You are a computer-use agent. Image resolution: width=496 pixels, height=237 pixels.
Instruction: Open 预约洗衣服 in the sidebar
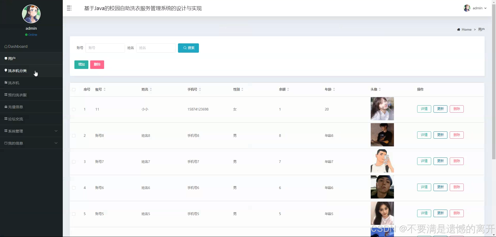(x=31, y=95)
